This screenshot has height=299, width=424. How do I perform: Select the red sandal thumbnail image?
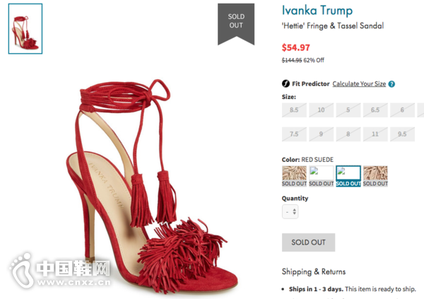(x=25, y=29)
